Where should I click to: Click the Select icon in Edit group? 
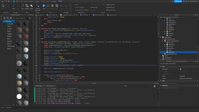pyautogui.click(x=31, y=6)
